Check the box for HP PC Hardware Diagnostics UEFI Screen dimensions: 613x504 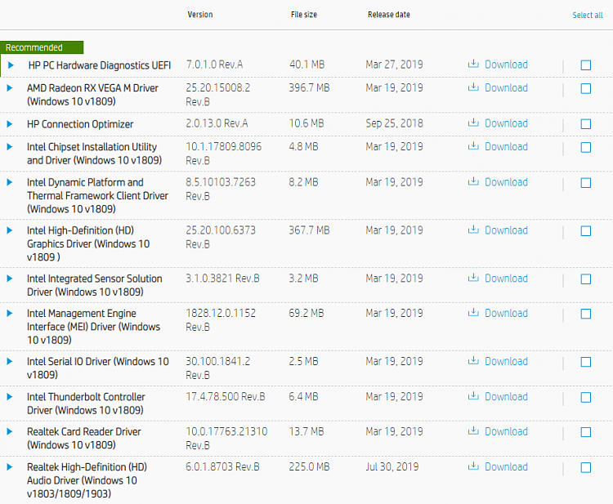coord(585,65)
